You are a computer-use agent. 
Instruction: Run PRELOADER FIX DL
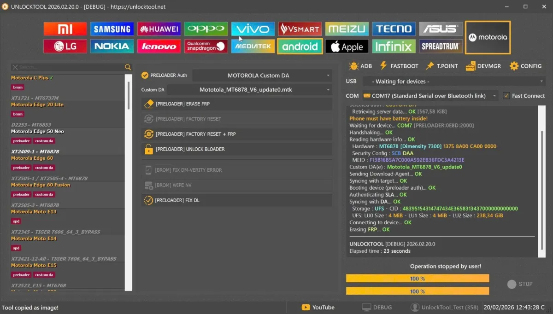coord(237,200)
